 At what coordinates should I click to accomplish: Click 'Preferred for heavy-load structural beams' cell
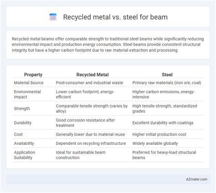click(x=164, y=155)
